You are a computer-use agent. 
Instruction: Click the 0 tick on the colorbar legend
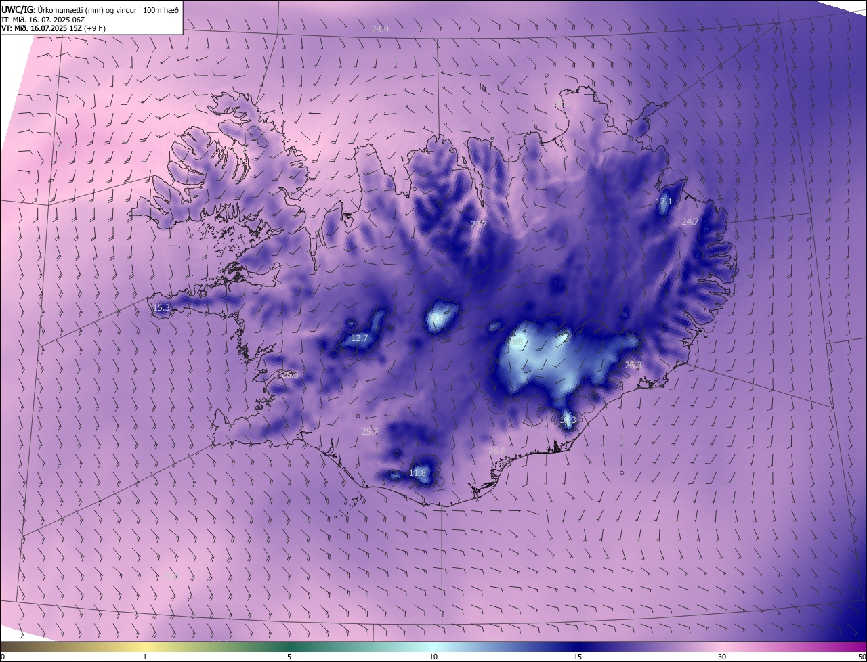click(3, 657)
